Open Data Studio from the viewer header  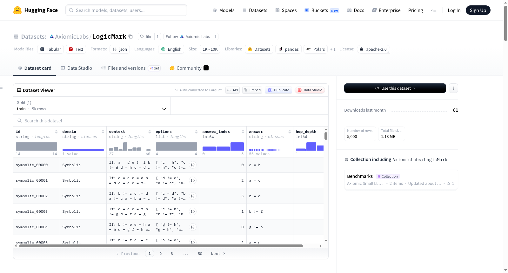coord(310,90)
